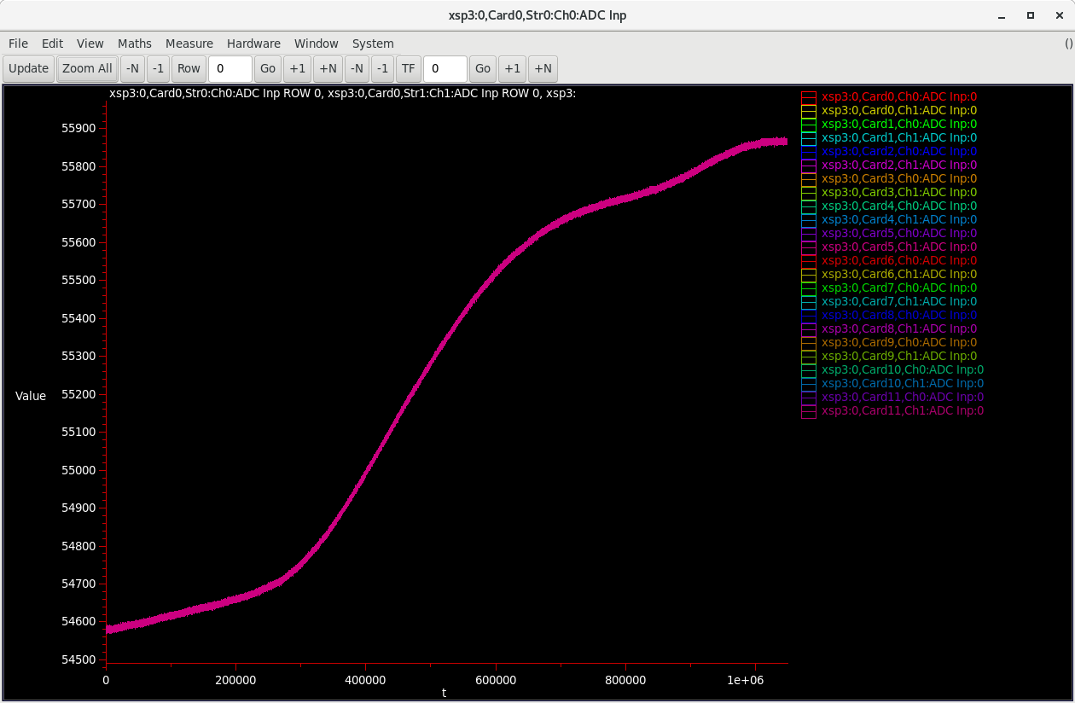Select legend entry xsp3:0,Card8,Ch1:ADC Inp:0

899,328
